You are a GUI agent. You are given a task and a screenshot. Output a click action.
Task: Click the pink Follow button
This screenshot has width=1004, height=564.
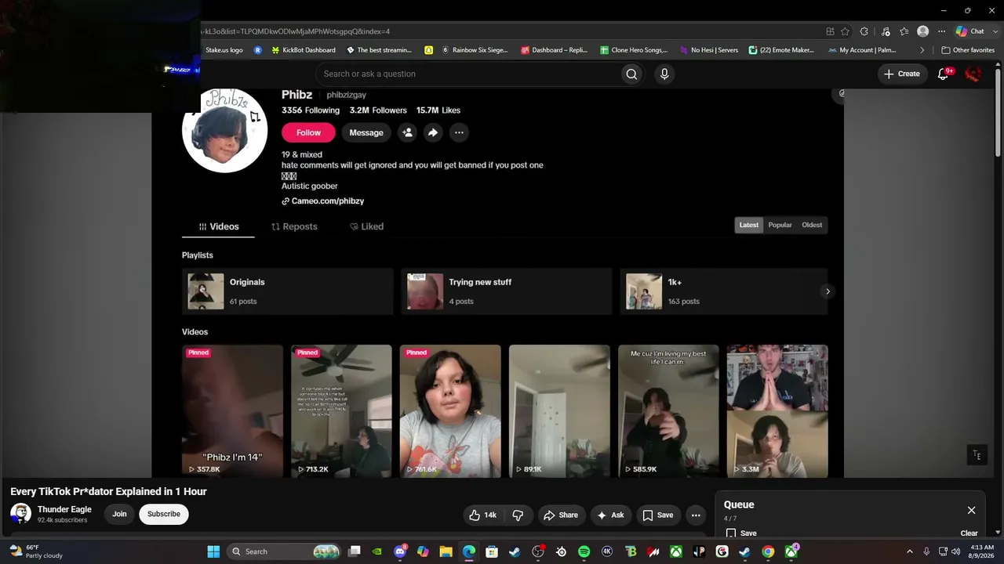(x=308, y=132)
